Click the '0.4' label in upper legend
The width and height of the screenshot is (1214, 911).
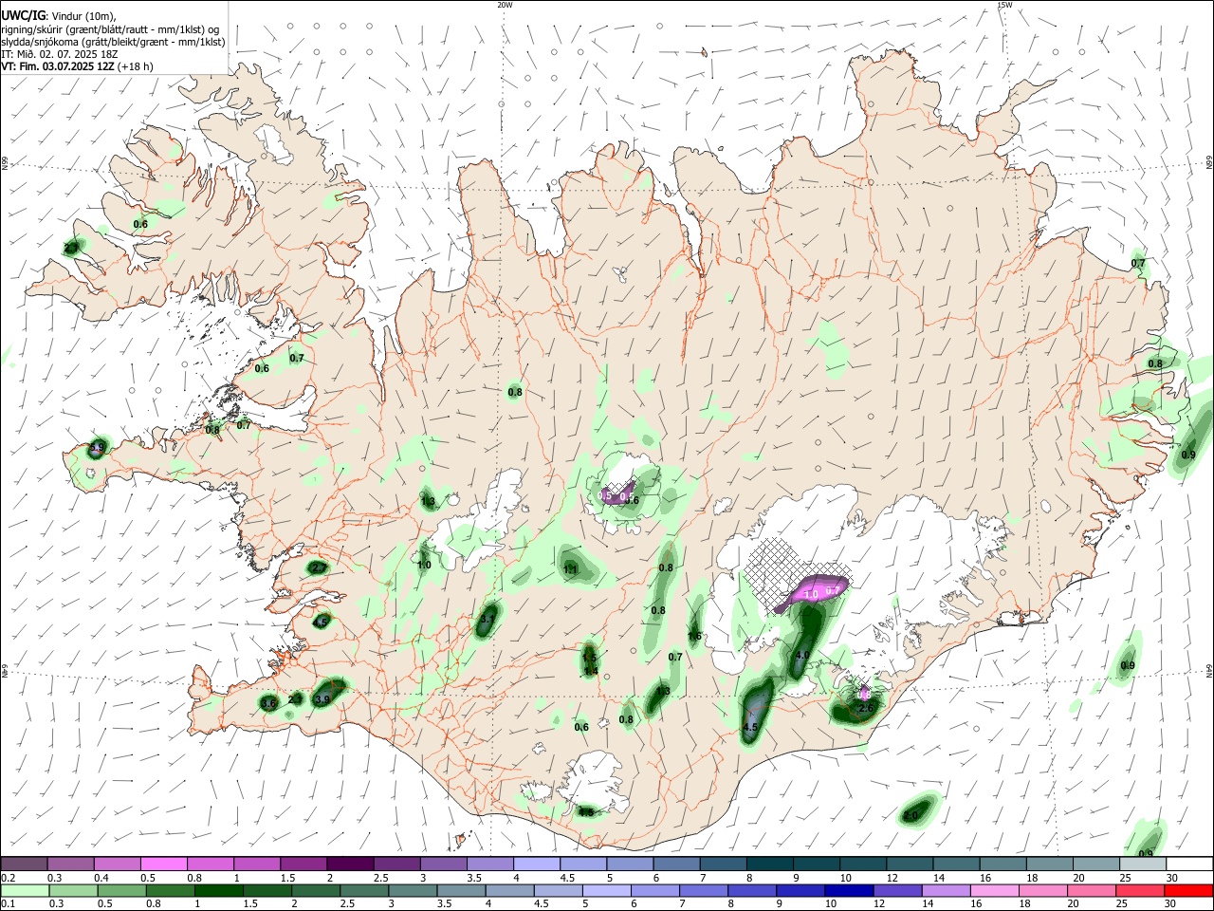[101, 878]
